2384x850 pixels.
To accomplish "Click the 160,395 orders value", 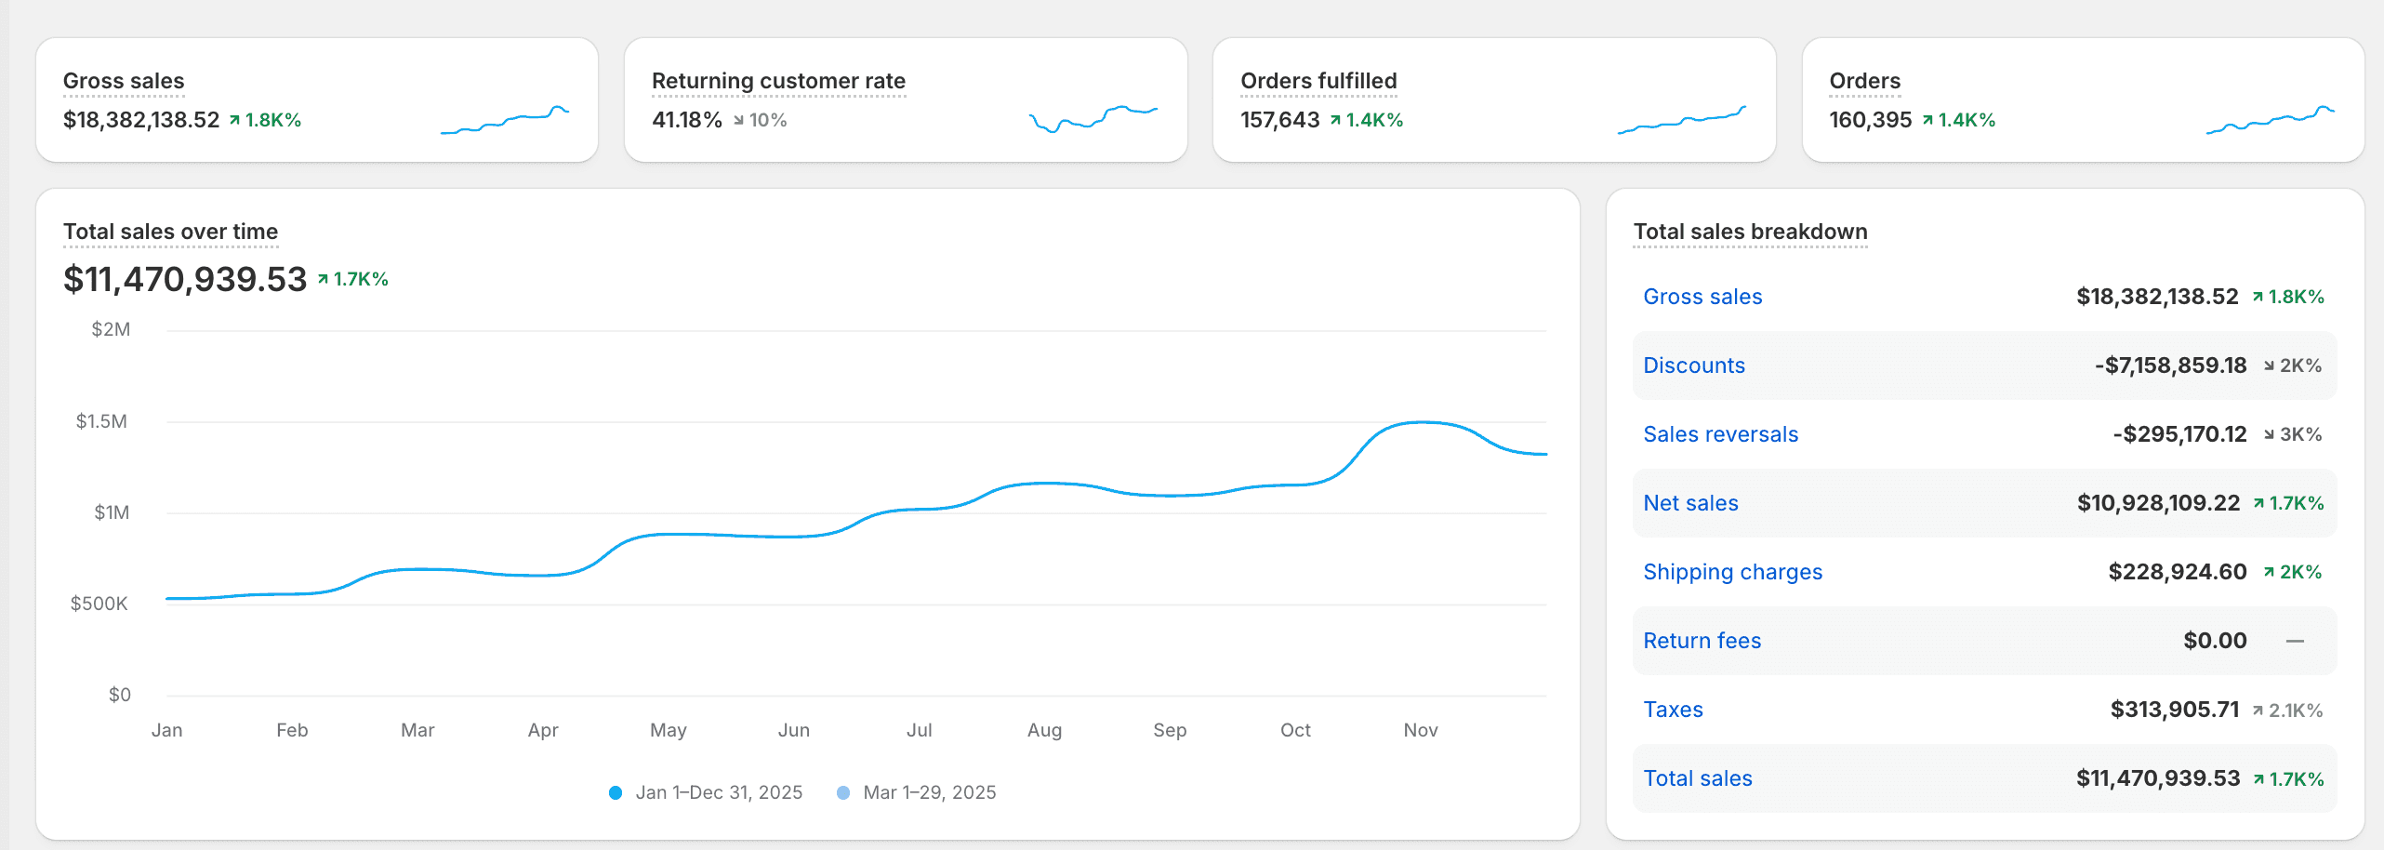I will pyautogui.click(x=1870, y=120).
